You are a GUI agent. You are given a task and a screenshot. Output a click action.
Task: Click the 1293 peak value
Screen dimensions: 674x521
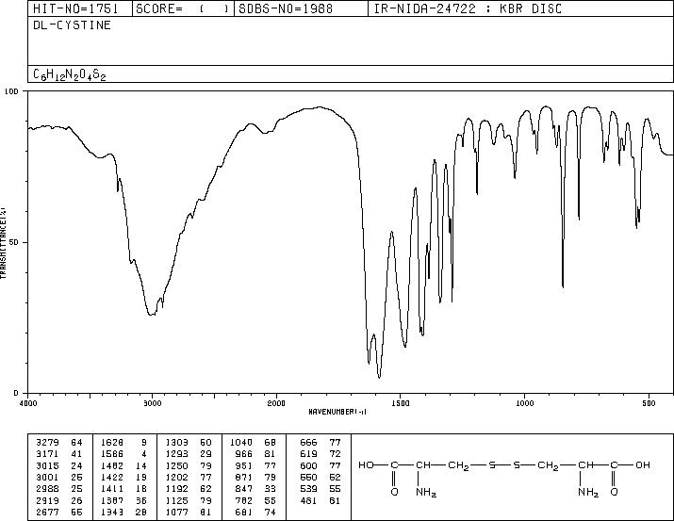176,454
